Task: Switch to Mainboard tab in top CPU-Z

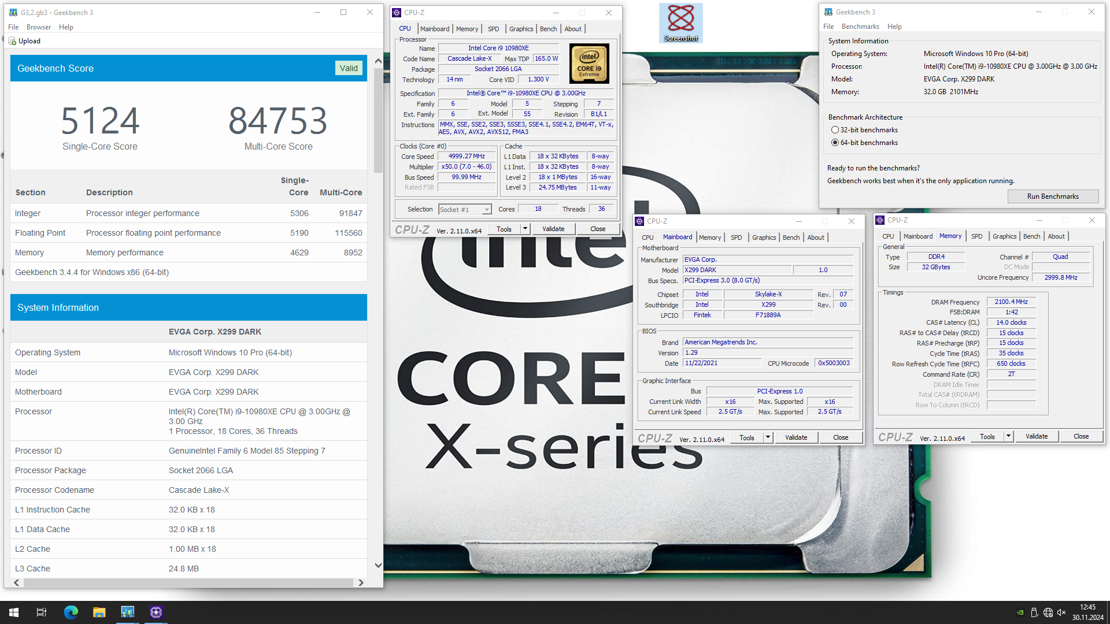Action: (435, 29)
